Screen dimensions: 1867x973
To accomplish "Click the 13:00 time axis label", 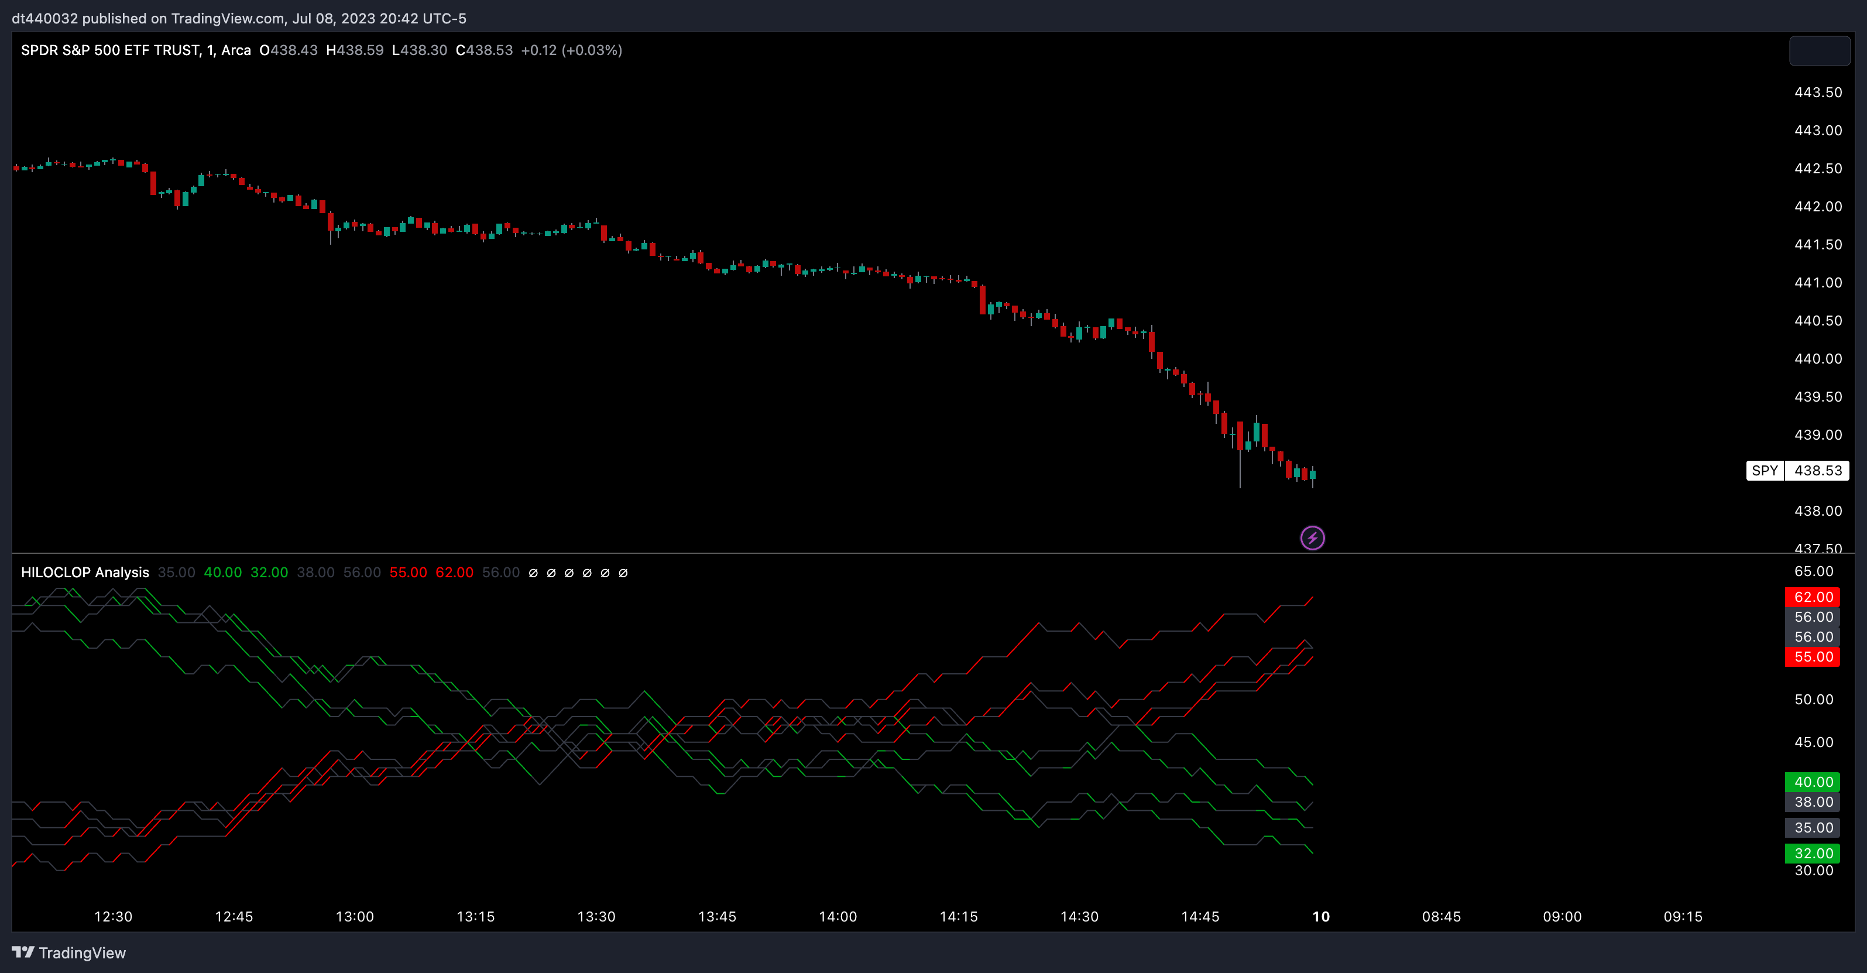I will click(x=355, y=916).
